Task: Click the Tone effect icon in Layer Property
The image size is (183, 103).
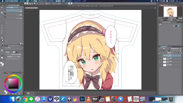Action: click(x=176, y=26)
